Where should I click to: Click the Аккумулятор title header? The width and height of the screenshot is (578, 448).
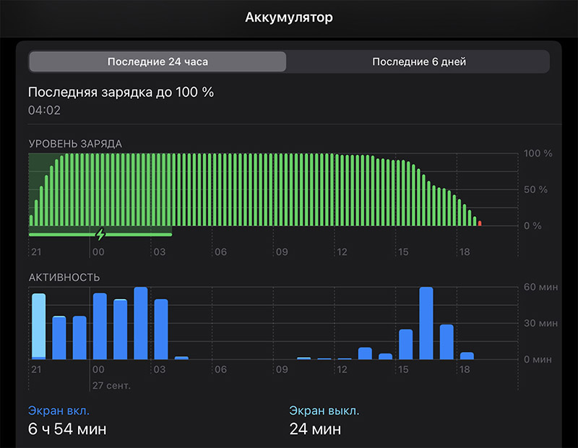pos(289,17)
